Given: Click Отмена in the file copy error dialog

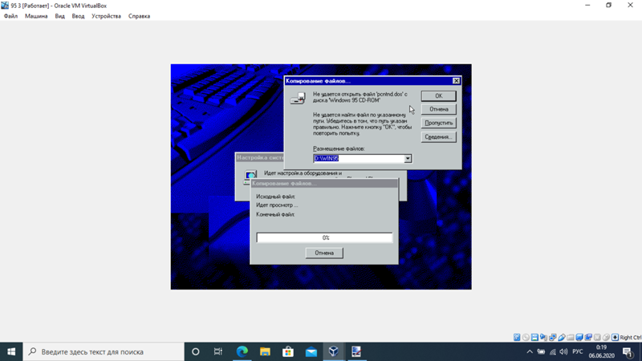Looking at the screenshot, I should coord(438,109).
